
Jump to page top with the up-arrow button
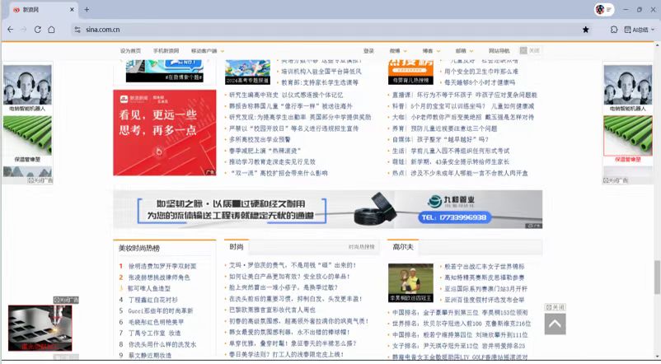tap(555, 324)
